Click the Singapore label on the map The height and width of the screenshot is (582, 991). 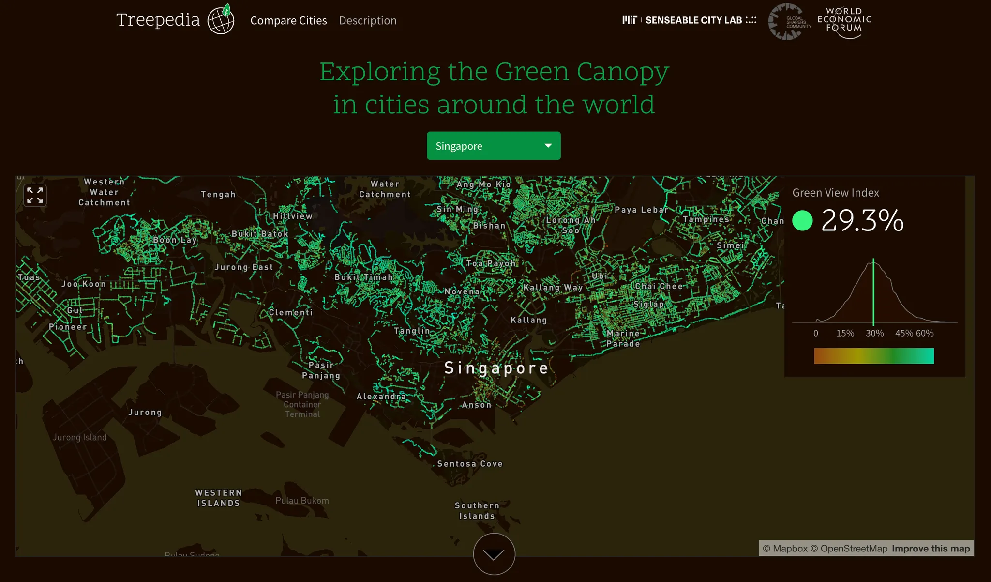point(496,368)
